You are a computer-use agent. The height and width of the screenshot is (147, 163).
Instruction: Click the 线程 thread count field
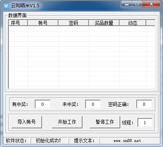point(145,123)
